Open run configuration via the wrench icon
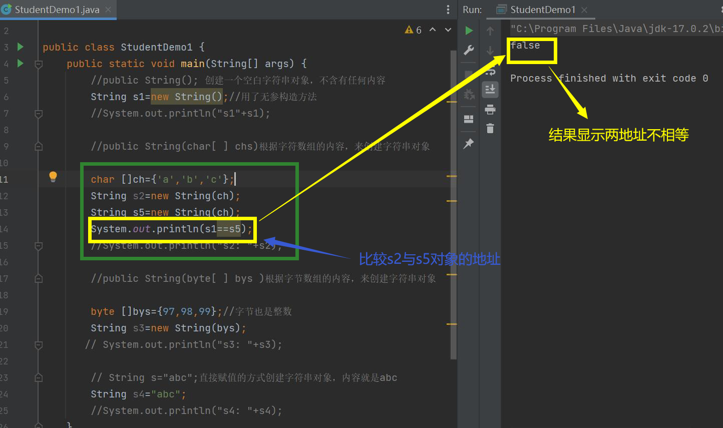Screen dimensions: 723x428 (x=469, y=50)
